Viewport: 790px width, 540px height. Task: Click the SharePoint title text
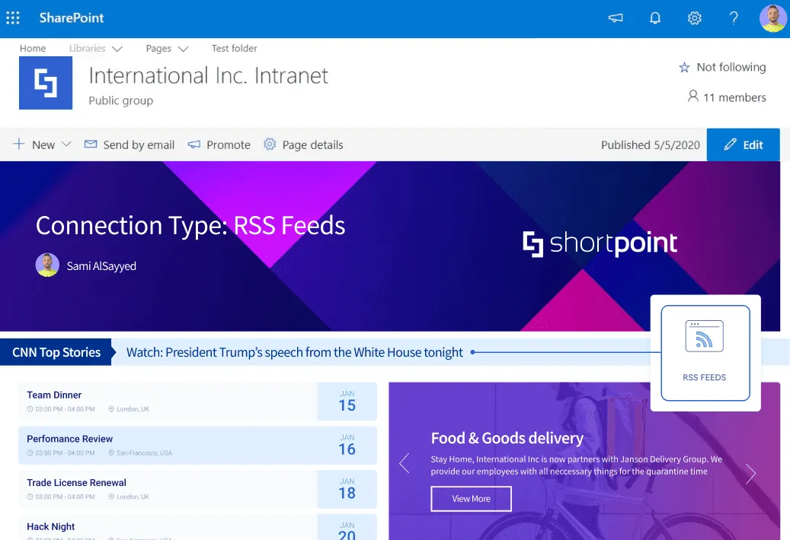72,17
